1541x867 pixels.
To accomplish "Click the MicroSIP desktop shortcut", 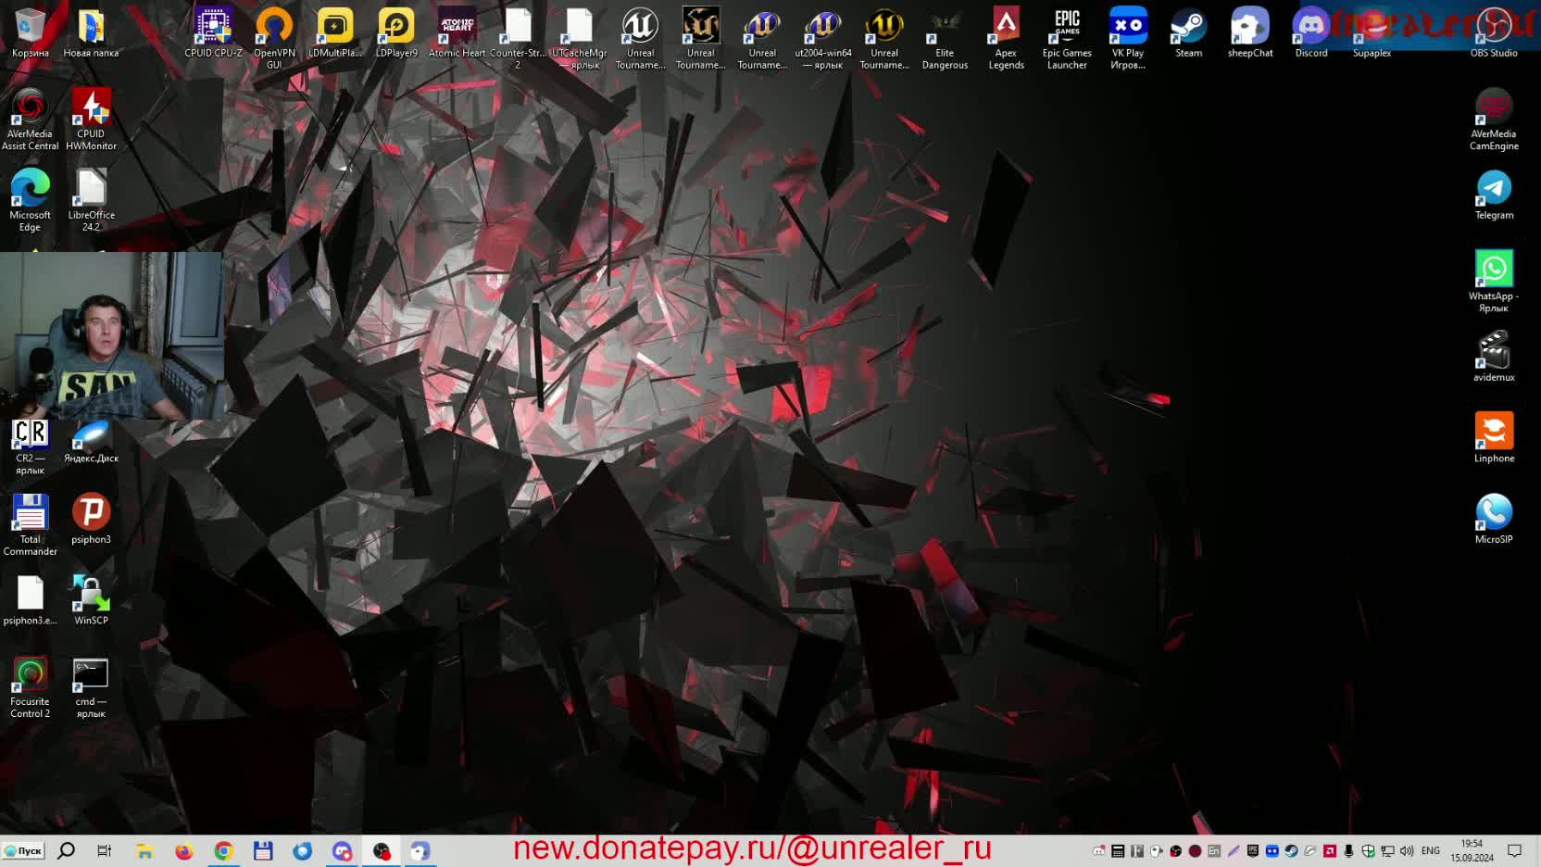I will point(1494,519).
